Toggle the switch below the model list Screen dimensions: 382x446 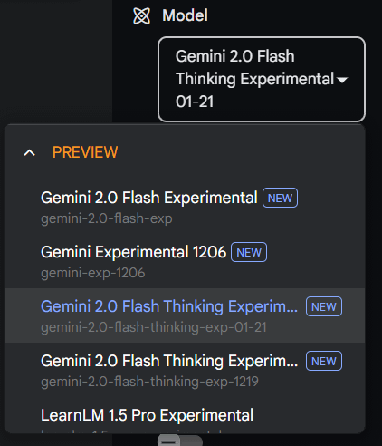(x=180, y=441)
